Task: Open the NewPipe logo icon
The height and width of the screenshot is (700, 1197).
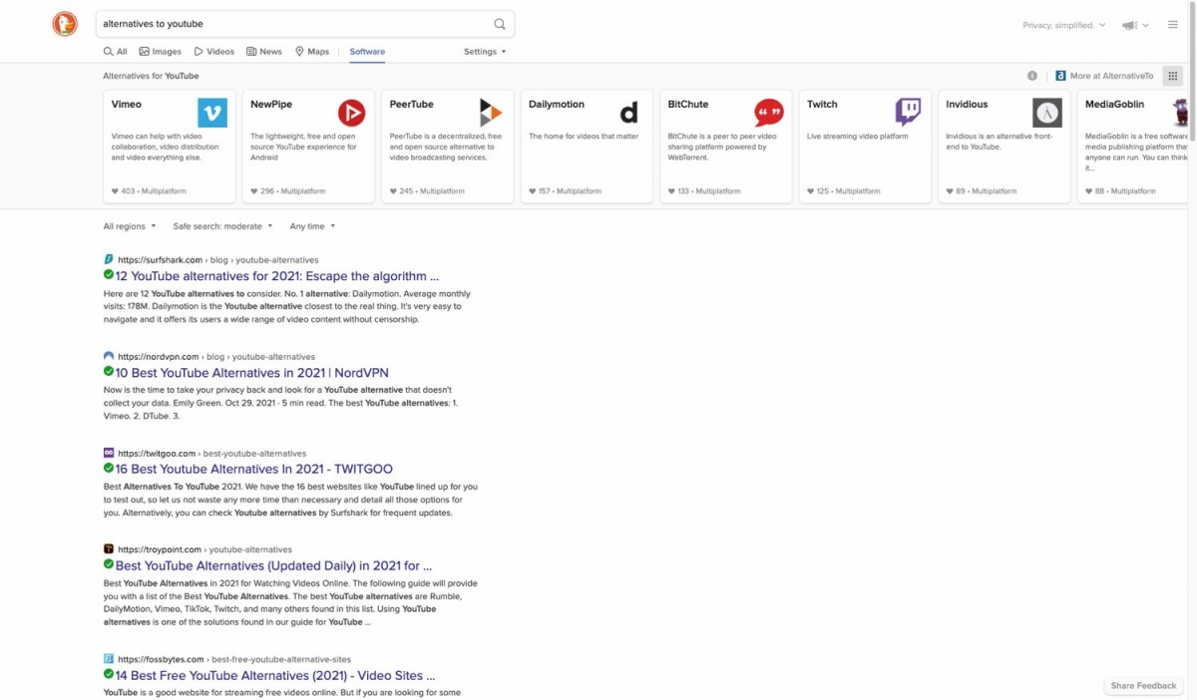Action: click(351, 113)
